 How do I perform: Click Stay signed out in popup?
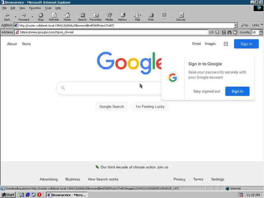[207, 91]
